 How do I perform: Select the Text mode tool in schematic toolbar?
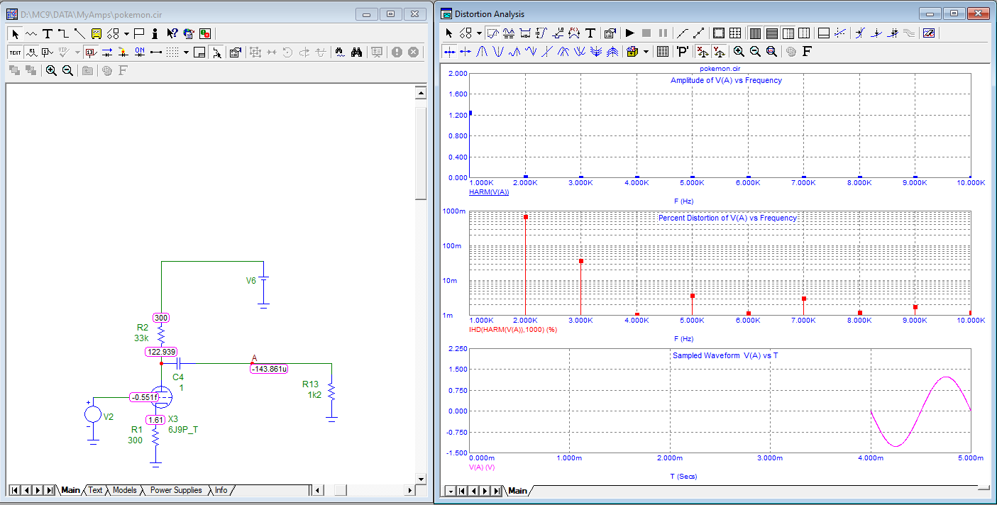point(47,33)
